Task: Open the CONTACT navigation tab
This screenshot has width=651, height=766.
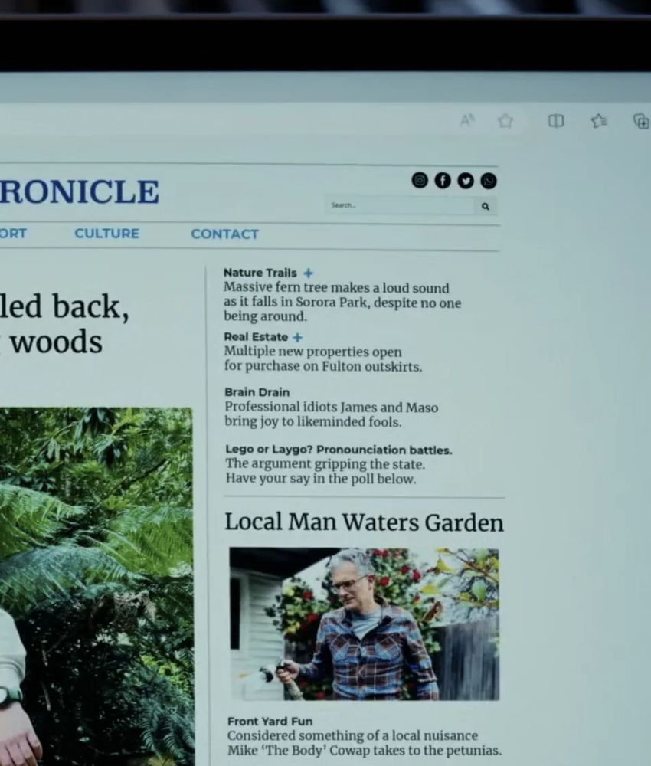Action: (x=224, y=234)
